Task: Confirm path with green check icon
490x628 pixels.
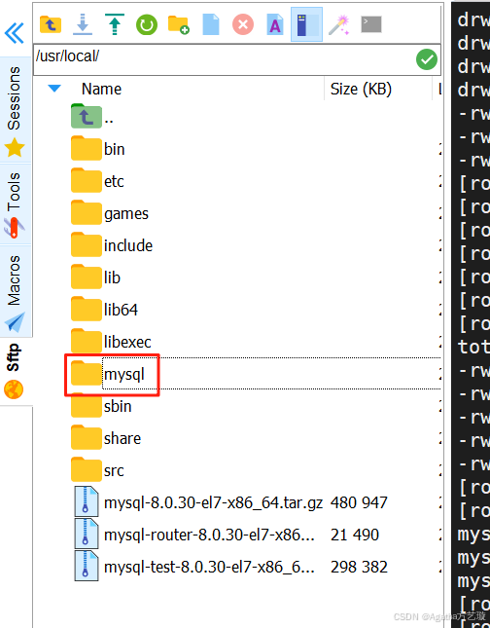Action: 427,59
